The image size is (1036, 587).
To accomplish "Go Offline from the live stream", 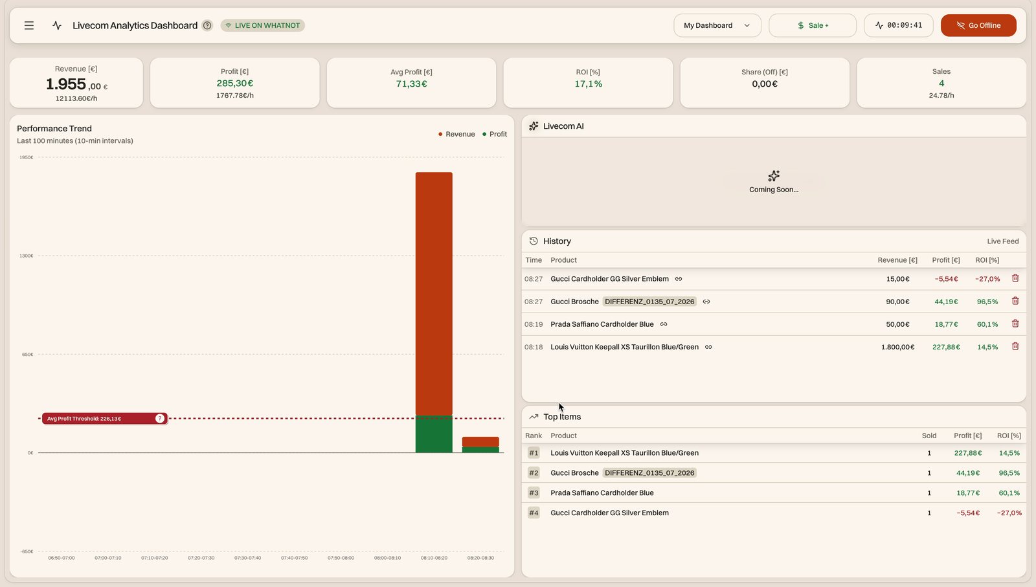I will (978, 26).
